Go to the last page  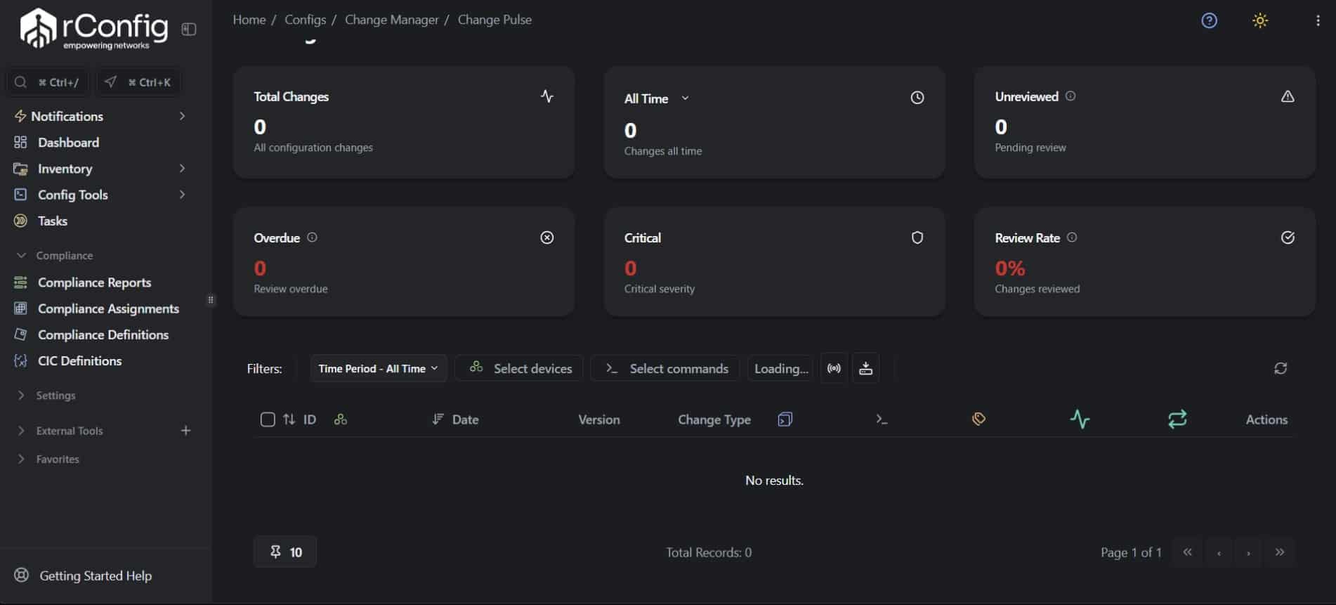(1280, 552)
